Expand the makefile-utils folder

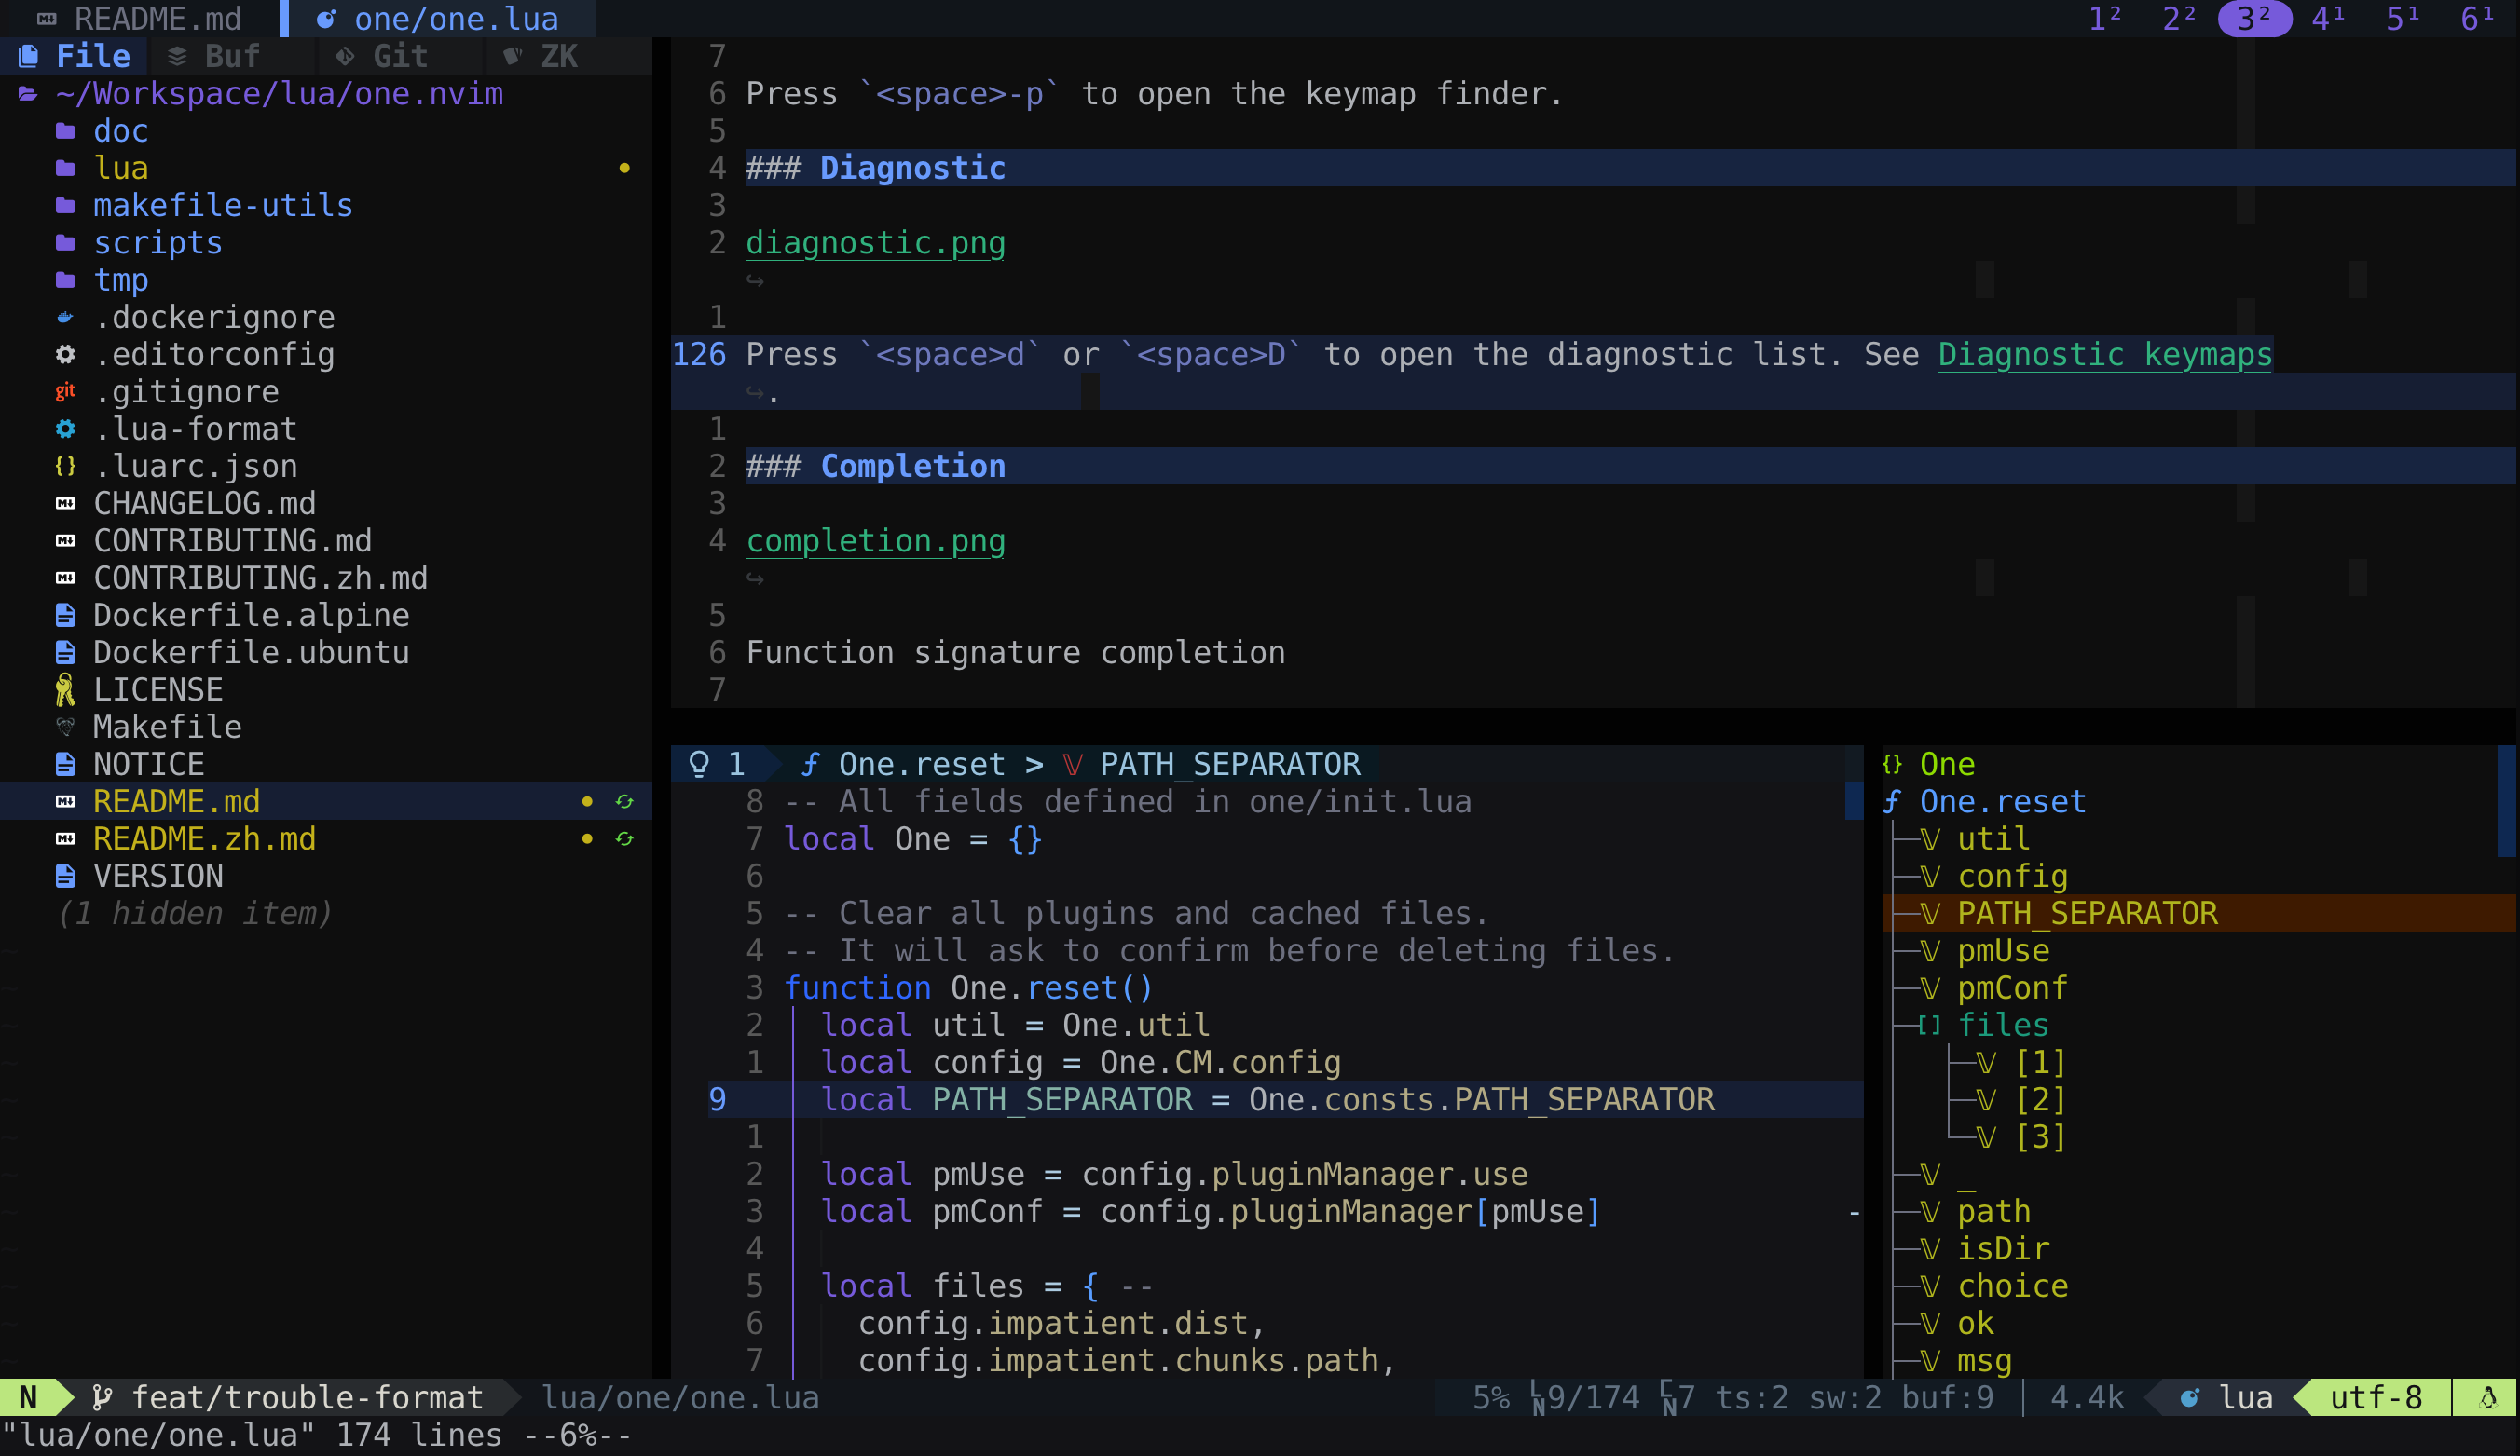[x=204, y=205]
